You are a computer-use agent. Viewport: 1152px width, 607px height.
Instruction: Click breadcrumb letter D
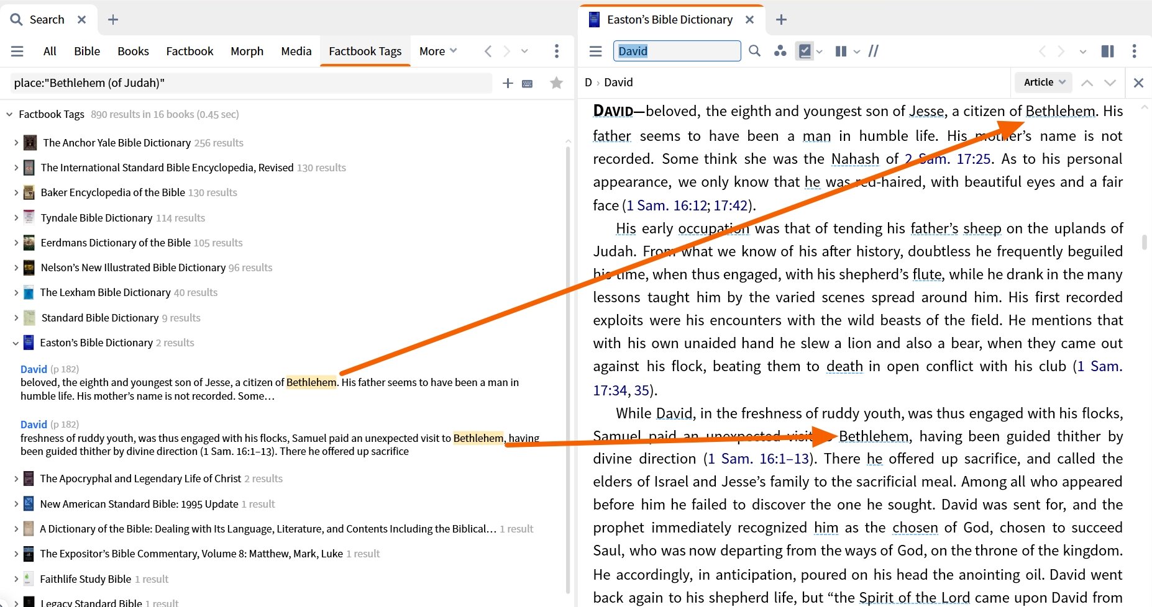(588, 83)
